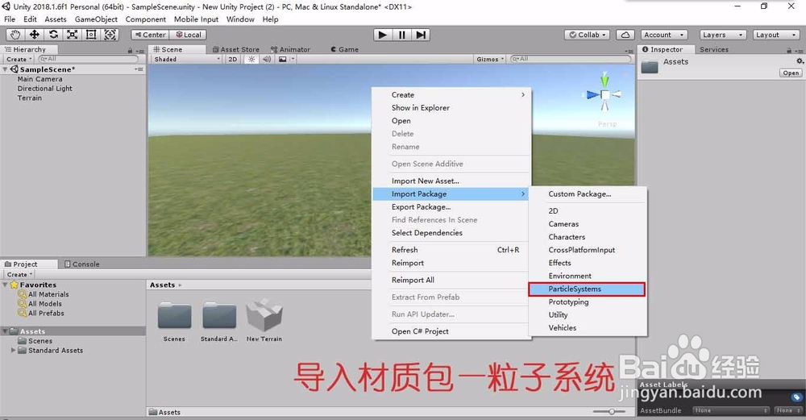Select the Scale tool
Image resolution: width=806 pixels, height=420 pixels.
tap(73, 35)
